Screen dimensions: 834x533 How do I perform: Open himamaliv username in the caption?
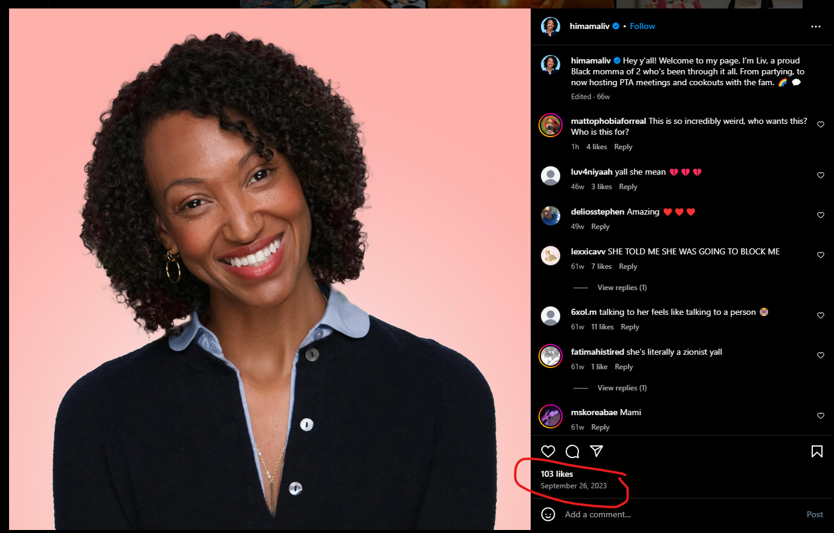[x=590, y=60]
